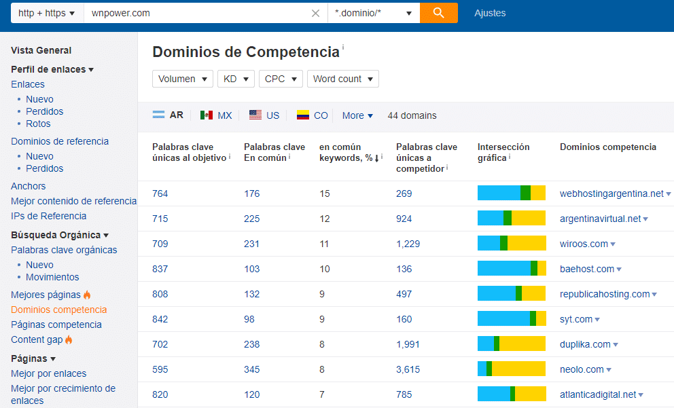The height and width of the screenshot is (408, 674).
Task: Open the republicahosting.com competitor link
Action: click(605, 294)
